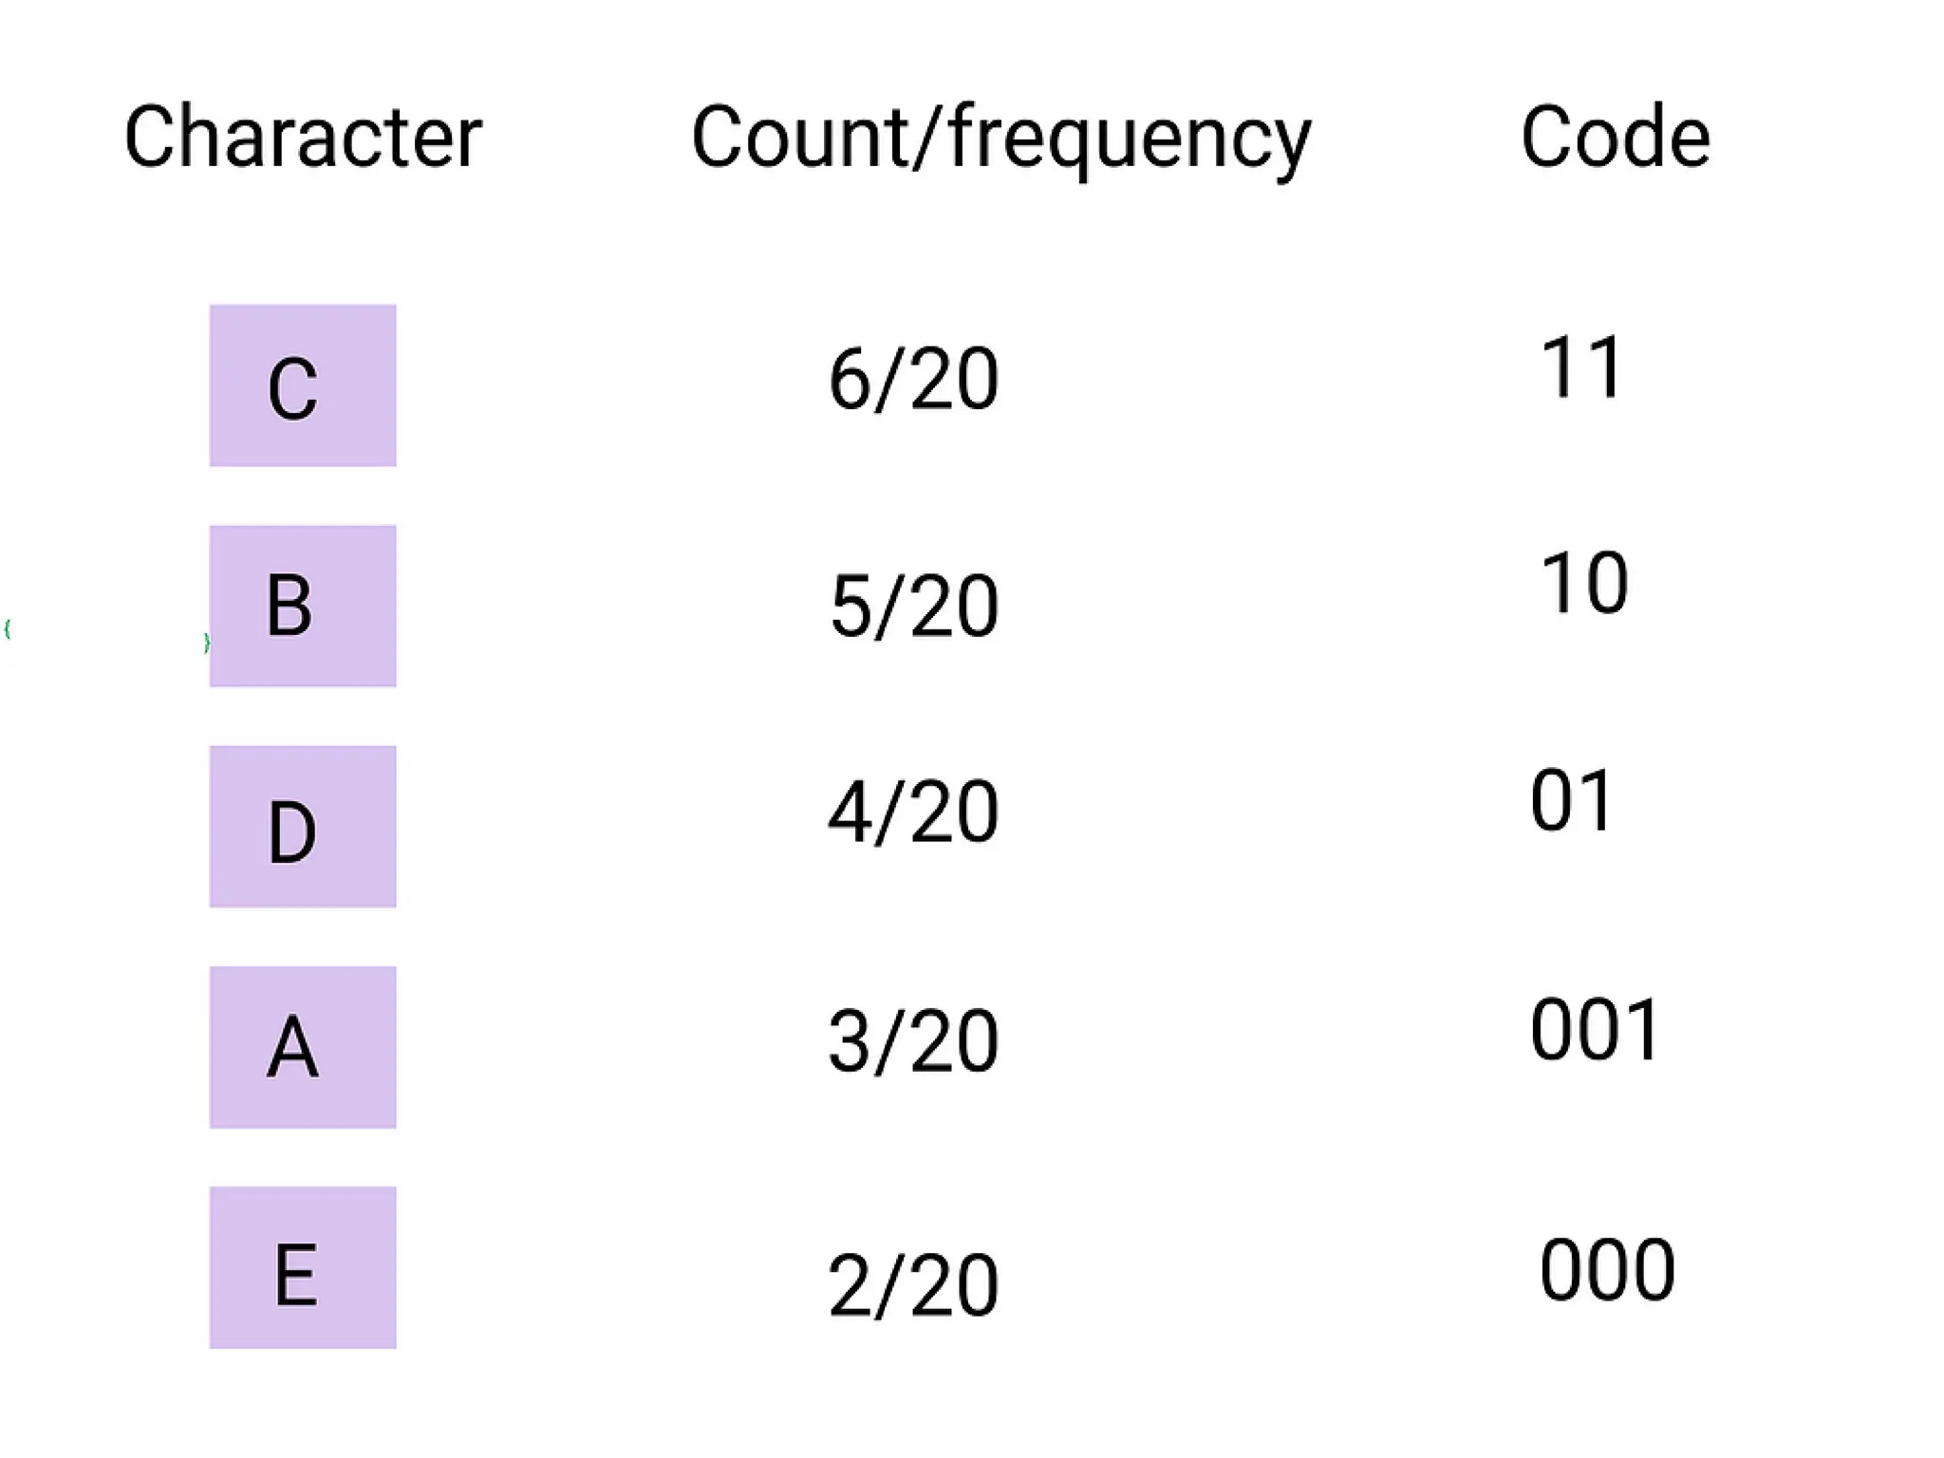This screenshot has height=1458, width=1944.
Task: Click code 11 for character C
Action: 1580,367
